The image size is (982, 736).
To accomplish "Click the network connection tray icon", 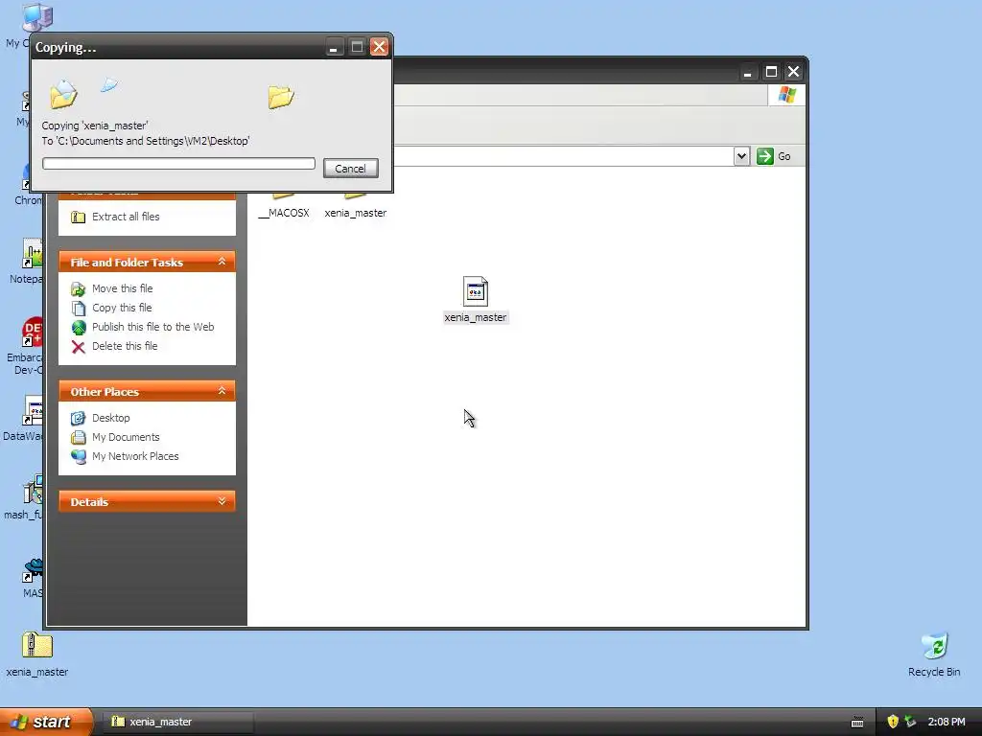I will click(x=911, y=722).
